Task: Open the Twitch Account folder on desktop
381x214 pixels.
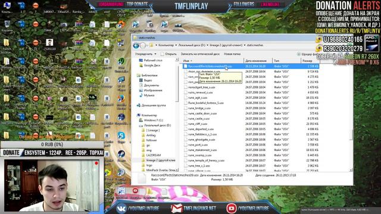Action: (7, 45)
